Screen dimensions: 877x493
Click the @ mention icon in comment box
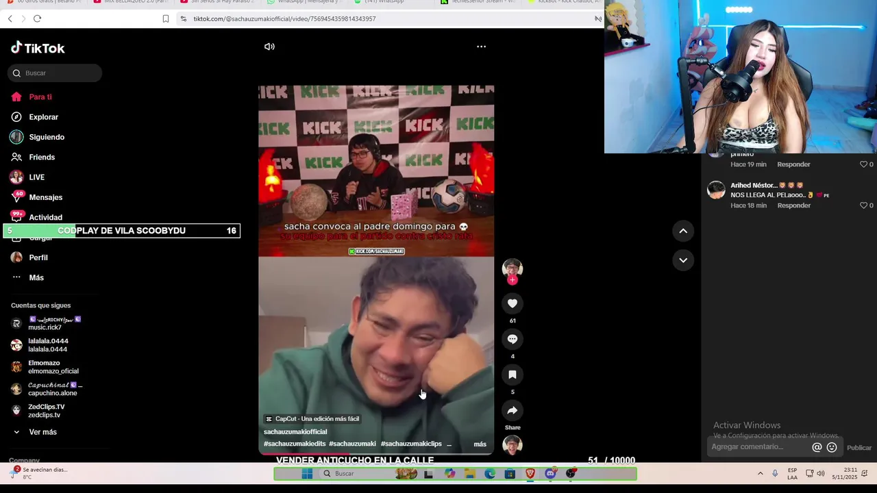(x=817, y=447)
